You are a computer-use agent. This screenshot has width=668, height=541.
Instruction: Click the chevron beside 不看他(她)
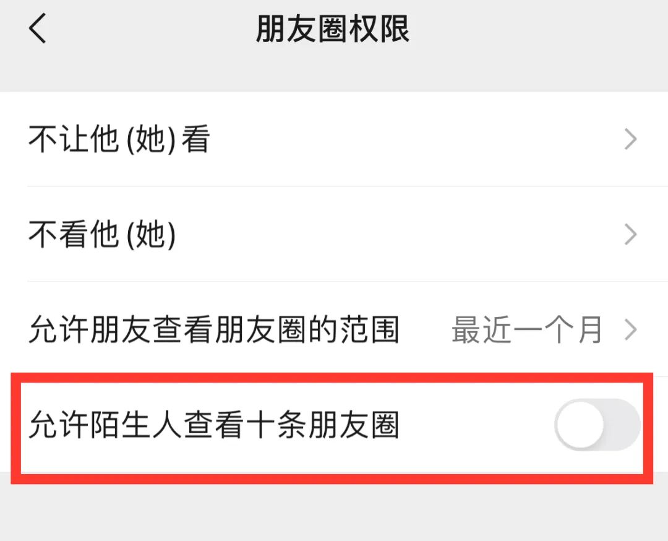pyautogui.click(x=630, y=235)
